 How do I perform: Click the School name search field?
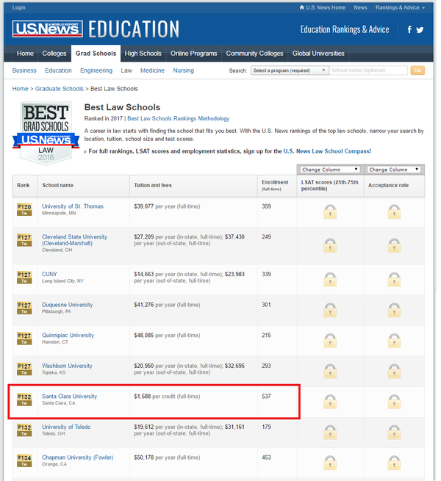coord(368,70)
